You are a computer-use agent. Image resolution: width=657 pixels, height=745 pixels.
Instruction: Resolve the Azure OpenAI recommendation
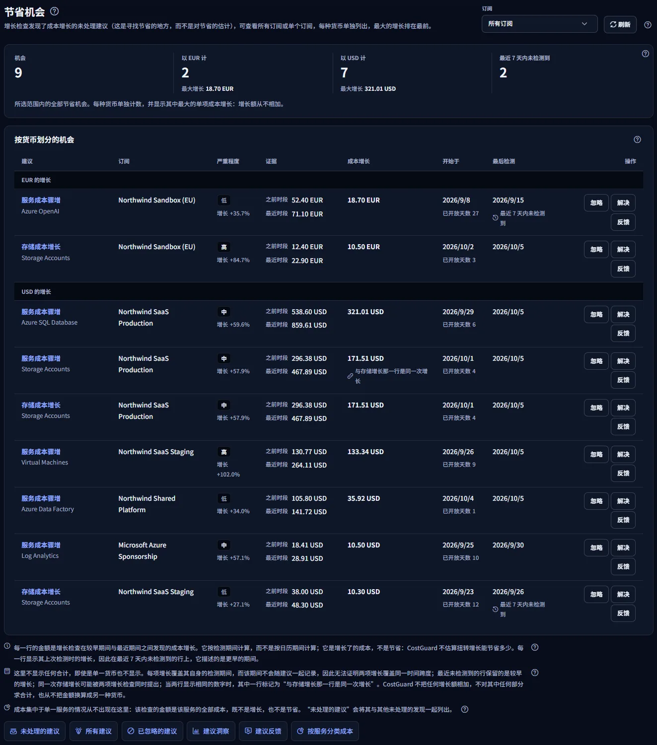pyautogui.click(x=623, y=203)
